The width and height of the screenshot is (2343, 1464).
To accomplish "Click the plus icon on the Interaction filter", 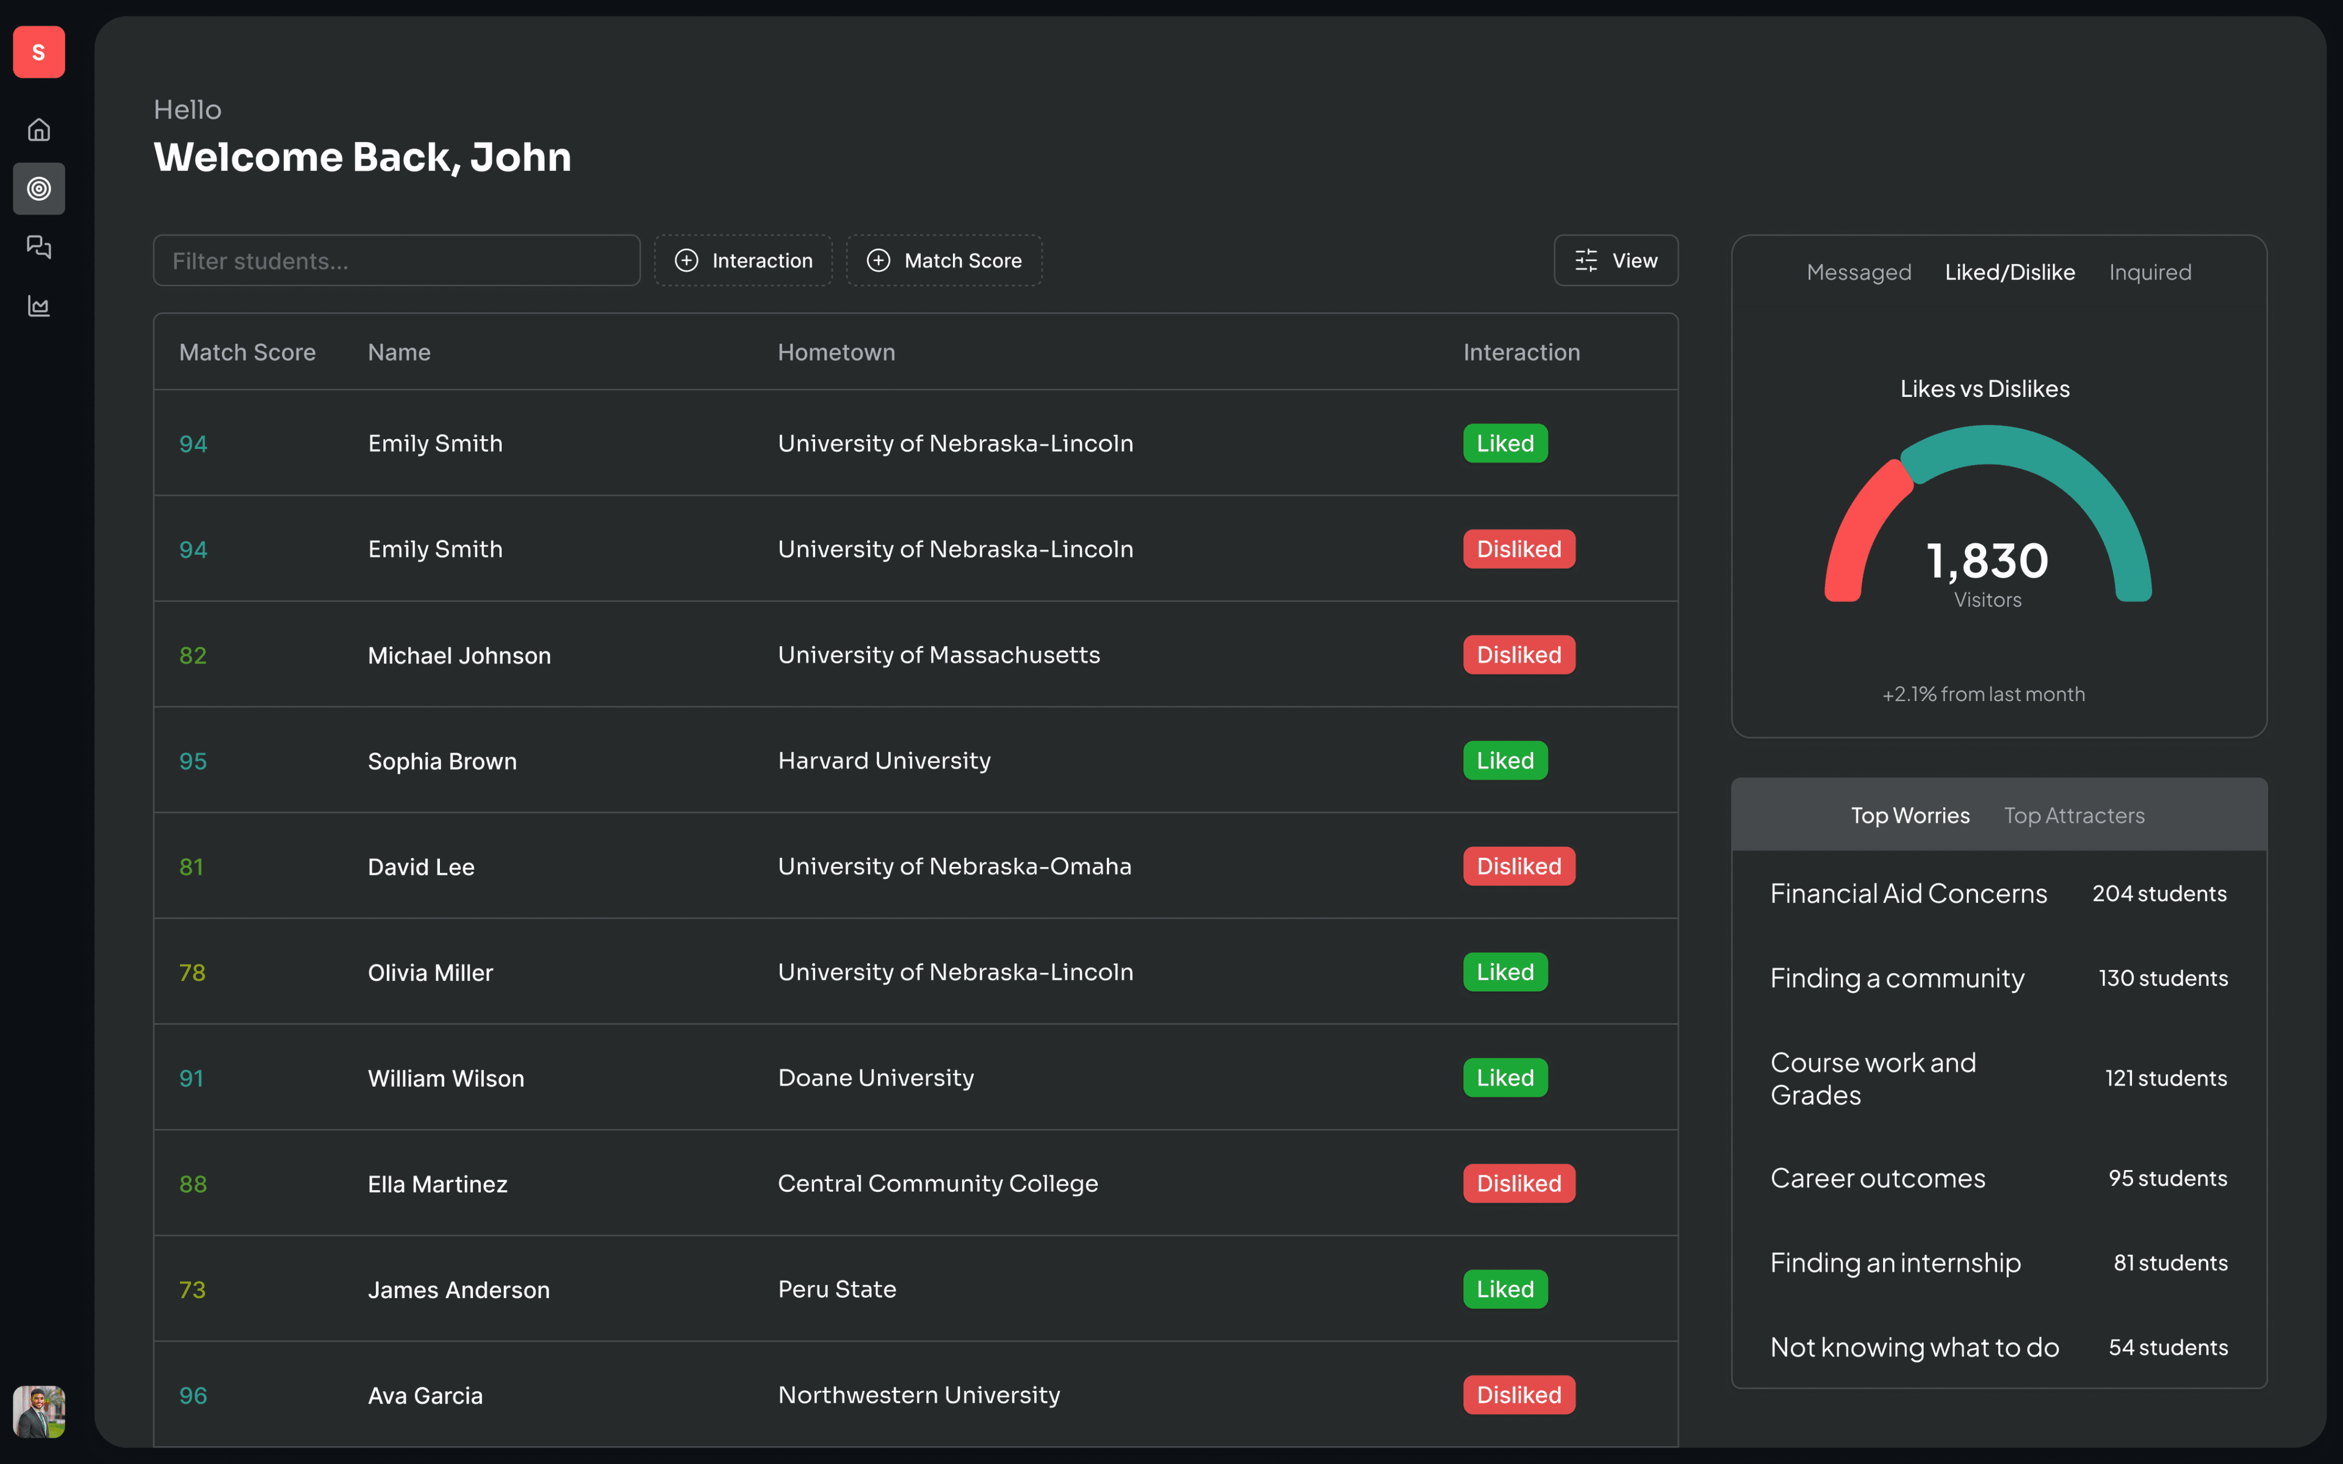I will 688,259.
